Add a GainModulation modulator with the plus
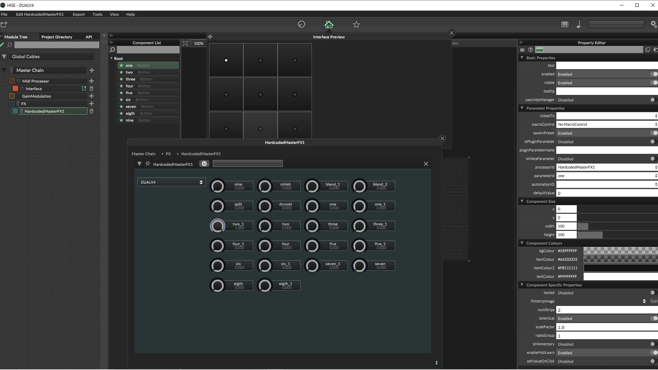This screenshot has width=658, height=370. 92,96
